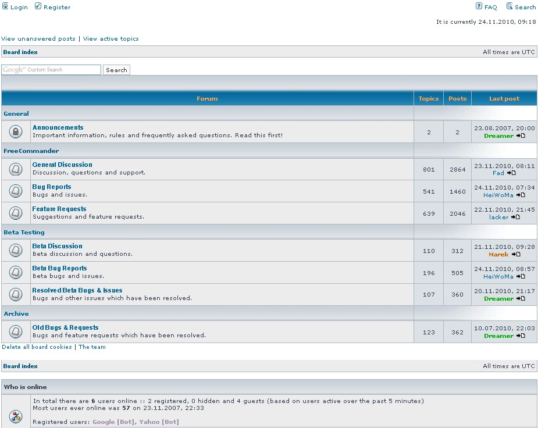Image resolution: width=538 pixels, height=428 pixels.
Task: Open latest post icon next to Fad
Action: [511, 173]
